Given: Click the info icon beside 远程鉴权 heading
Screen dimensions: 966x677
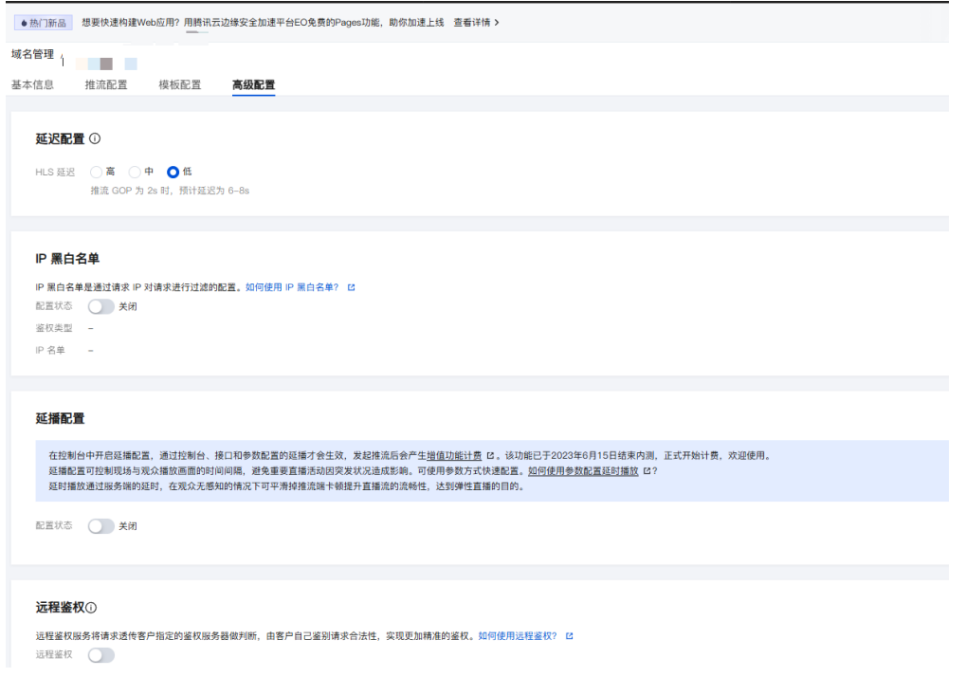Looking at the screenshot, I should [x=92, y=608].
